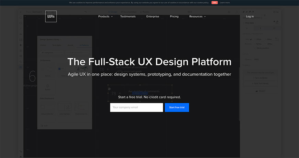Click the share icon in the editor top bar

pos(229,12)
